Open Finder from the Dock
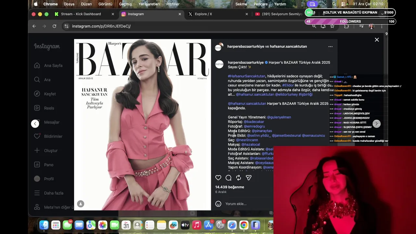Image resolution: width=416 pixels, height=234 pixels. point(44,225)
